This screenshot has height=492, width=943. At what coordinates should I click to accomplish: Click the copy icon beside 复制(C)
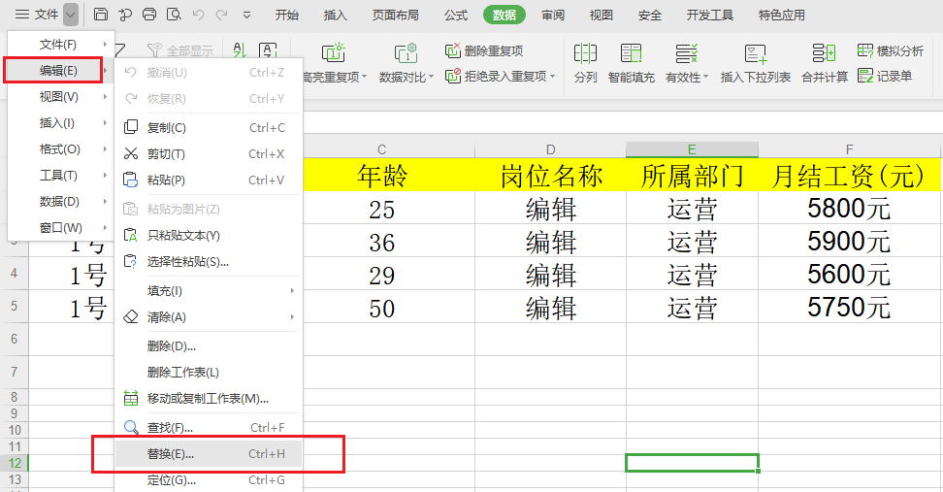point(131,127)
